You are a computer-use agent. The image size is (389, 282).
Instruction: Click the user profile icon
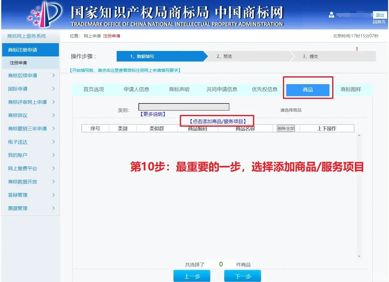332,15
